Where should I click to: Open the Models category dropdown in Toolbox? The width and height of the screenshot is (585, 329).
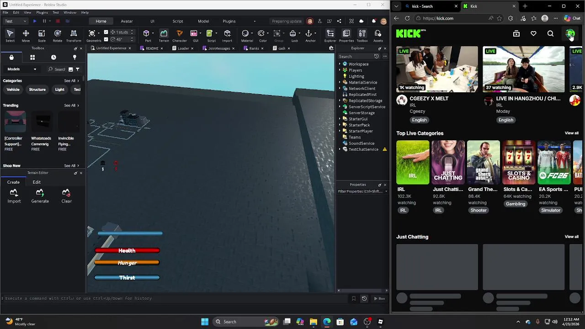tap(22, 69)
